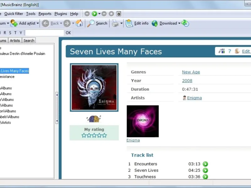This screenshot has width=251, height=188.
Task: Select the Lives Many Faces tree item
Action: (x=14, y=71)
